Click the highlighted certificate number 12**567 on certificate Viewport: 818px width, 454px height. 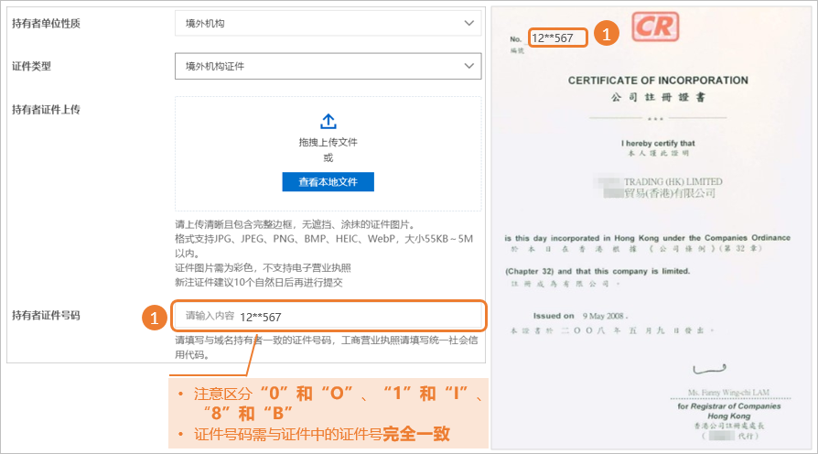[x=556, y=38]
